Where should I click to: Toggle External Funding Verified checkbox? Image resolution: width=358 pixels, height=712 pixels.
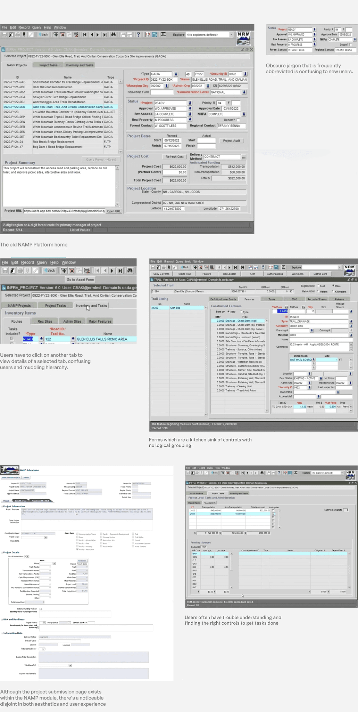(41, 609)
